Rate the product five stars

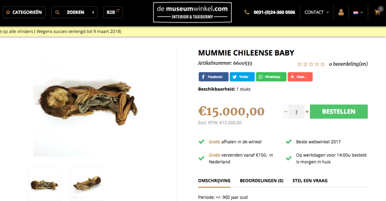(x=323, y=64)
